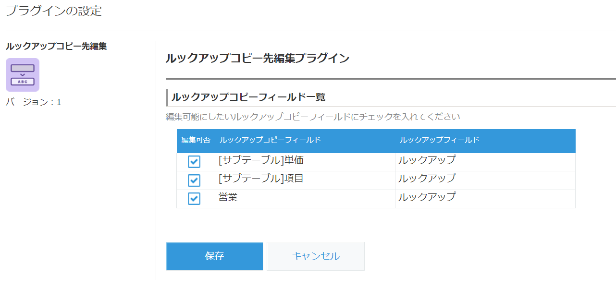616x299 pixels.
Task: Toggle the [サブテーブル]項目 checkbox
Action: click(x=194, y=180)
